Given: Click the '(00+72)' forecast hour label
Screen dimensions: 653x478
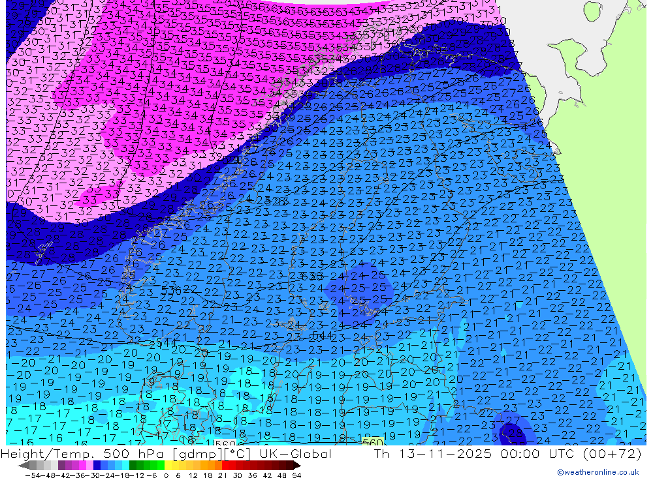Looking at the screenshot, I should (612, 453).
